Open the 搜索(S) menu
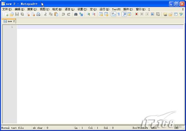This screenshot has width=186, height=131. click(32, 9)
